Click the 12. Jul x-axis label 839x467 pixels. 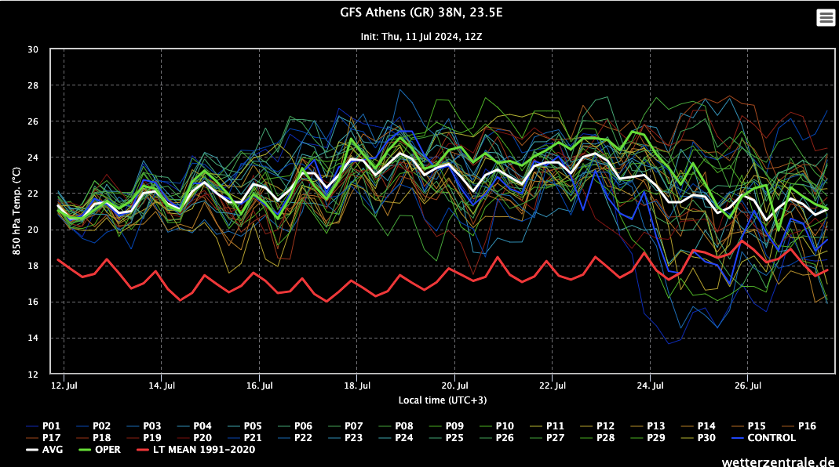pos(64,386)
